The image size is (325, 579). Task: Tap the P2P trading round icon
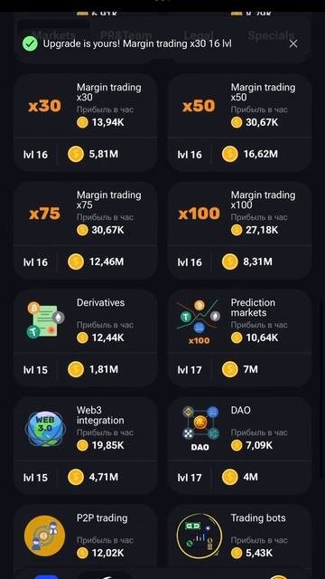[x=44, y=536]
